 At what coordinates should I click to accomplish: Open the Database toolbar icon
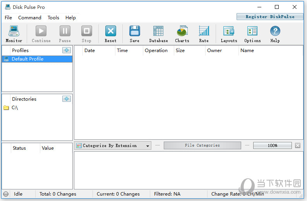click(x=158, y=34)
